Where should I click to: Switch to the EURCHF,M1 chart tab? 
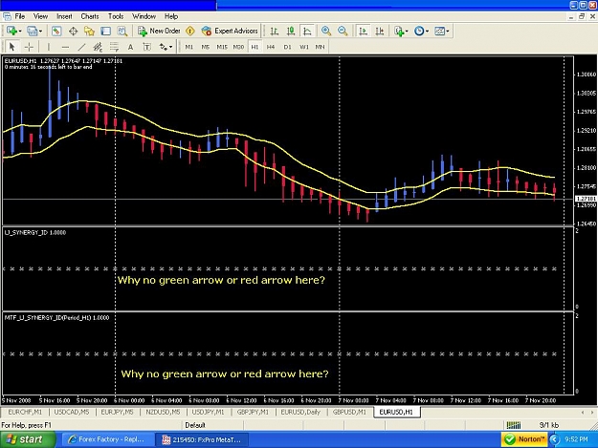click(25, 412)
